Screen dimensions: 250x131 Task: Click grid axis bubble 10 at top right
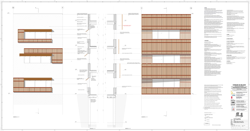point(191,7)
